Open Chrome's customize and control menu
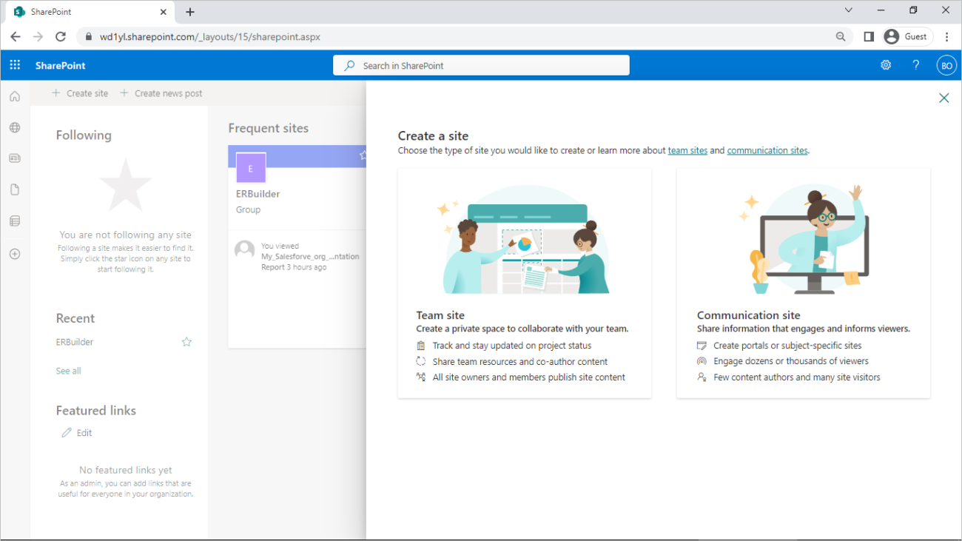Image resolution: width=962 pixels, height=541 pixels. pos(947,36)
